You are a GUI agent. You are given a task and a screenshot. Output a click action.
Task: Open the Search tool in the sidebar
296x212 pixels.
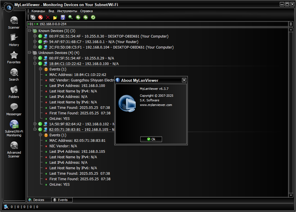14,75
